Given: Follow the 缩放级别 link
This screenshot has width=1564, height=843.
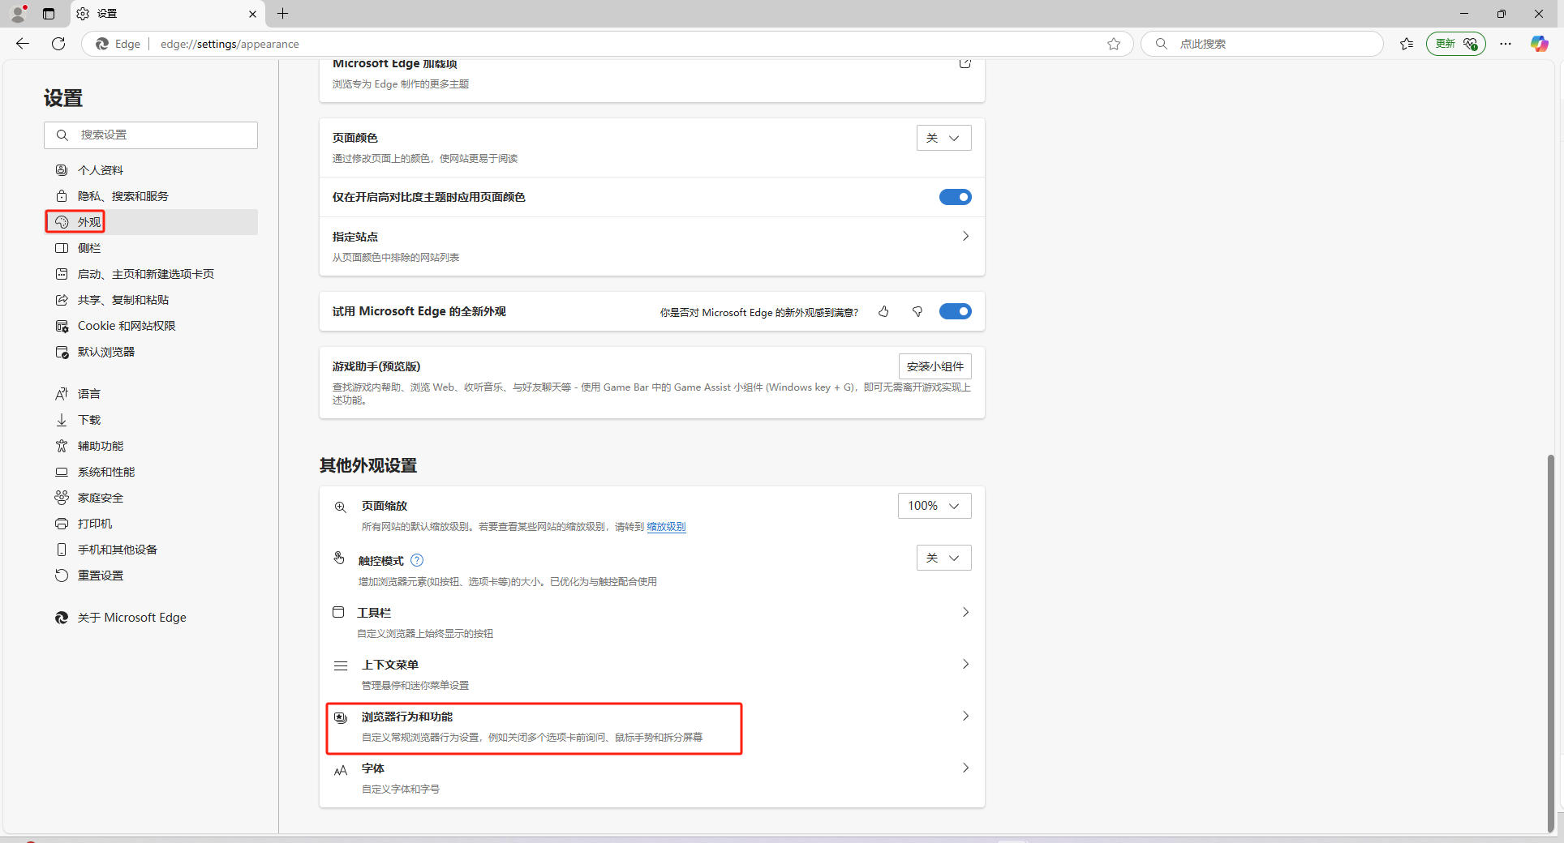Looking at the screenshot, I should tap(666, 527).
